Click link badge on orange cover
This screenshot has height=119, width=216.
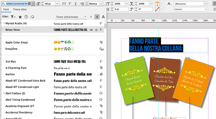pos(188,58)
